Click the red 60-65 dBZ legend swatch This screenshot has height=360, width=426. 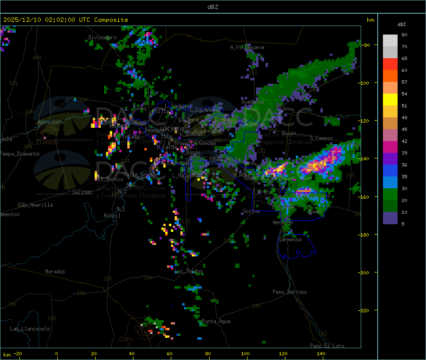tap(390, 64)
